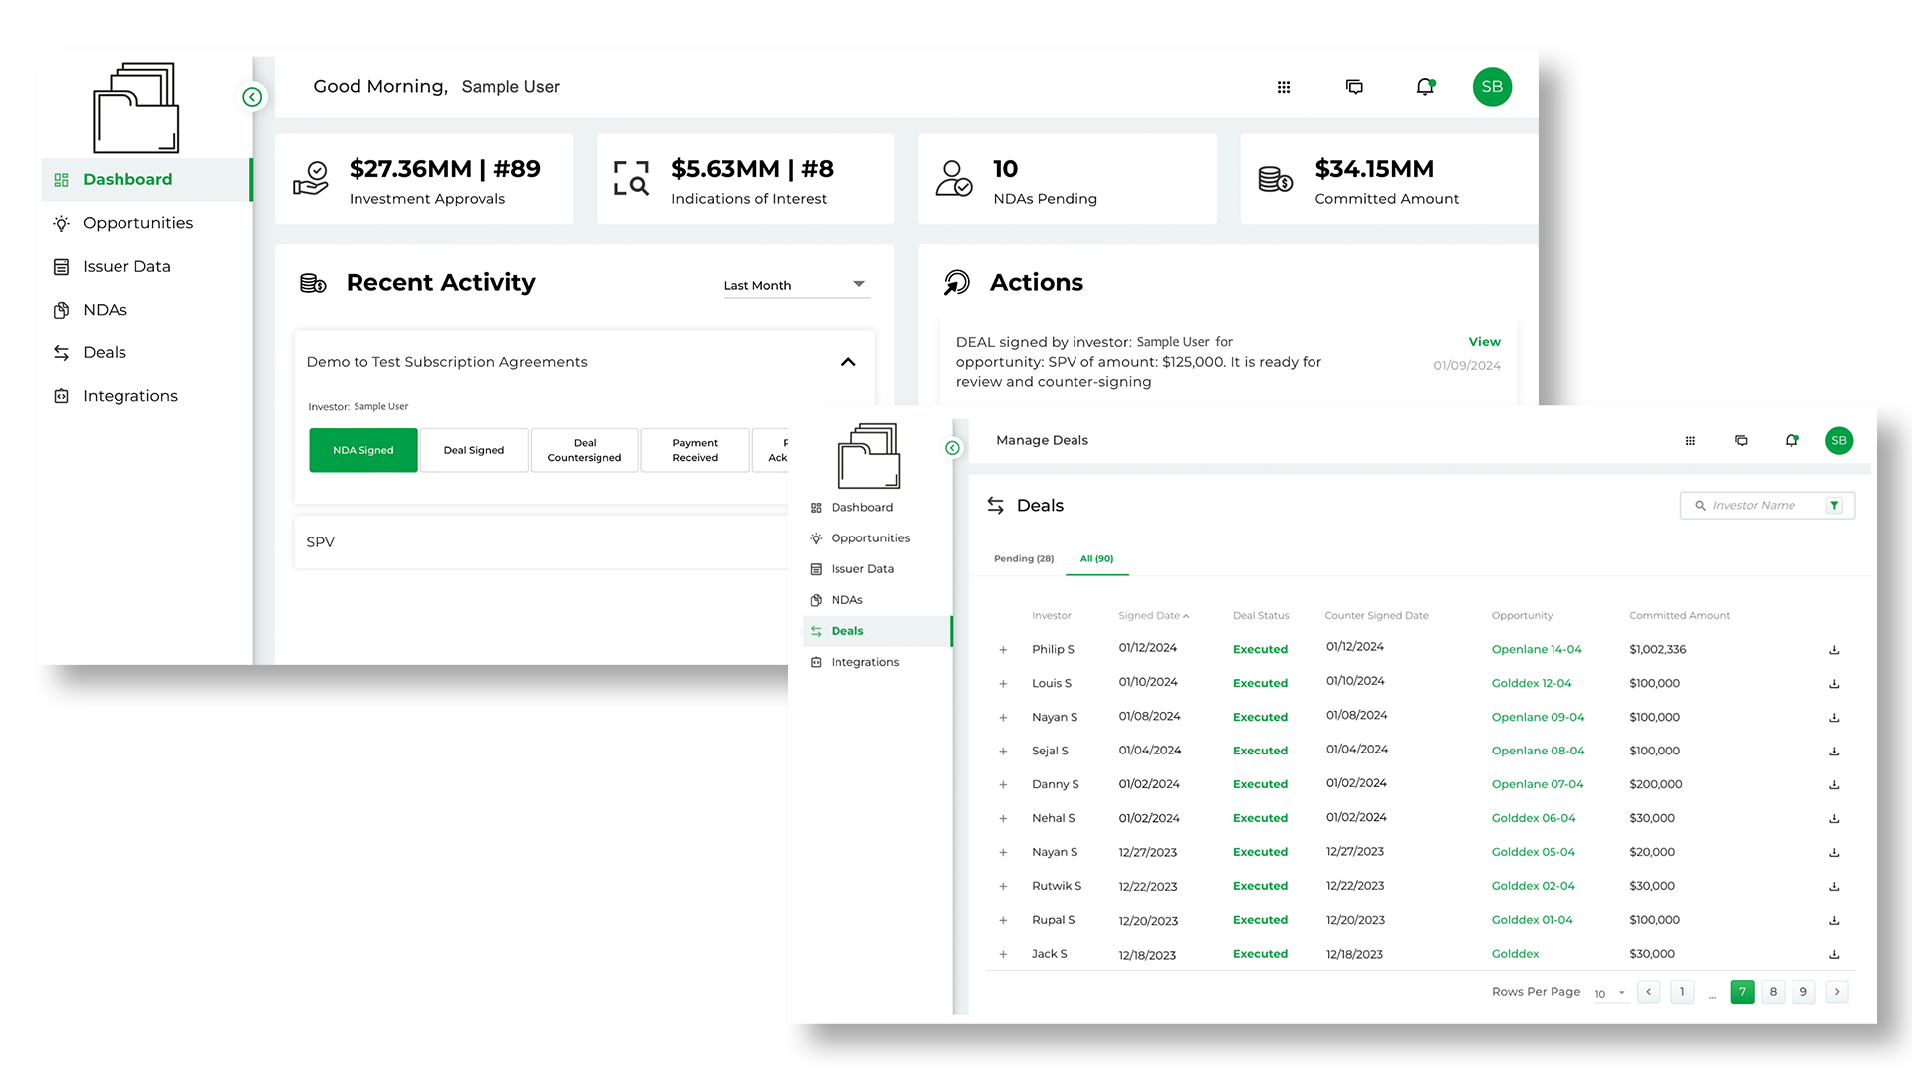Image resolution: width=1912 pixels, height=1075 pixels.
Task: Go to page 8 in deals pagination
Action: click(1773, 992)
